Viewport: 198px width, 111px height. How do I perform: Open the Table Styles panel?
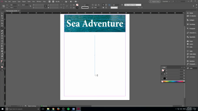point(192,54)
